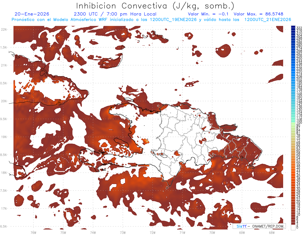Image resolution: width=305 pixels, height=236 pixels.
Task: Click the 70W longitude label
Action: click(212, 232)
